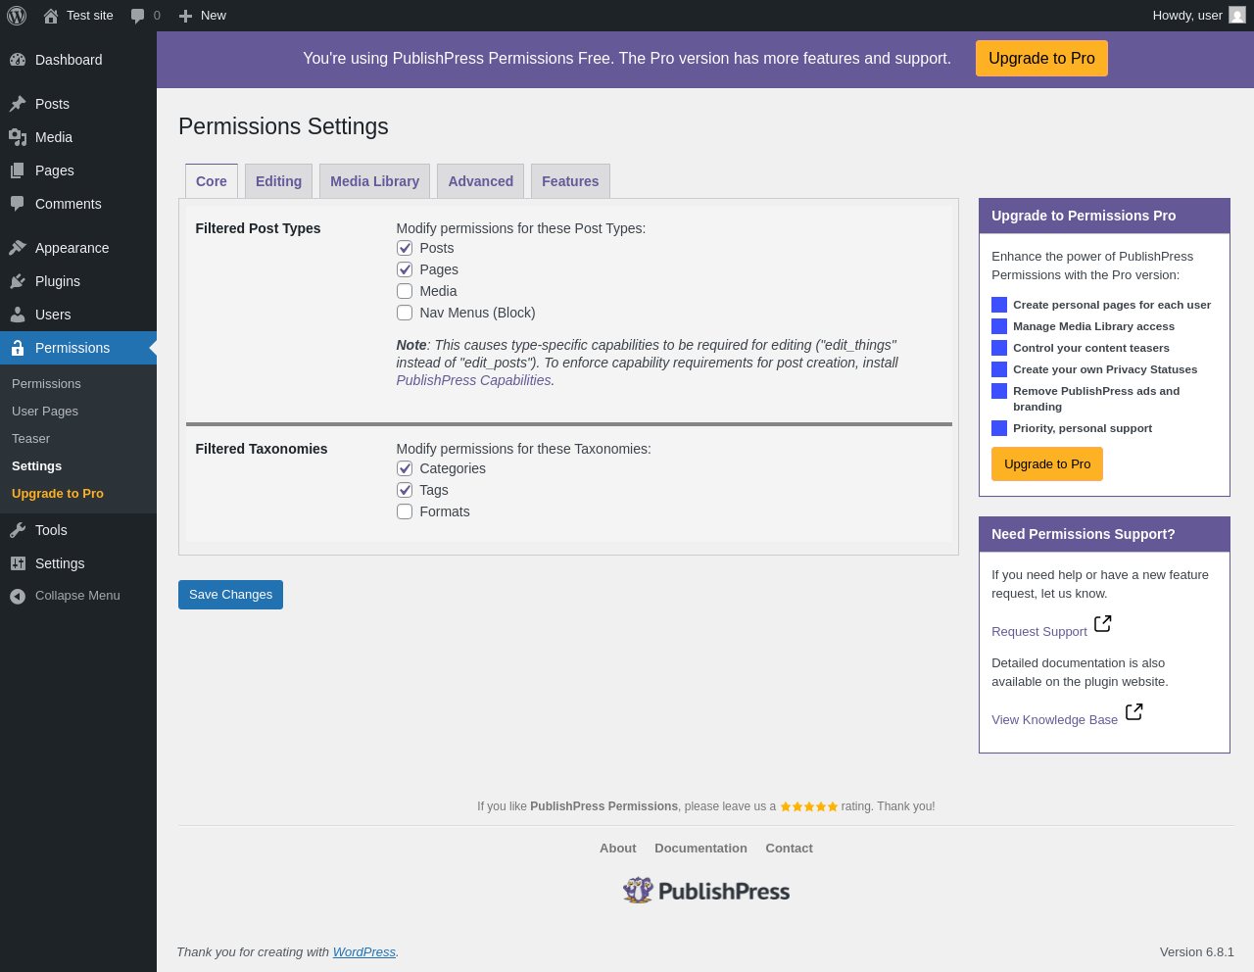Screen dimensions: 1254x972
Task: Open the comments bubble icon in admin bar
Action: coord(138,16)
